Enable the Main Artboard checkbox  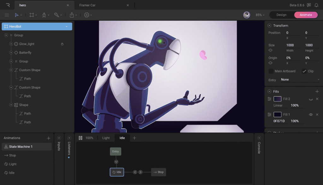(271, 71)
